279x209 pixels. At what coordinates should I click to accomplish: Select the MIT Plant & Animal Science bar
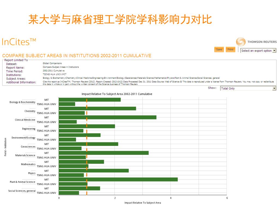click(118, 180)
